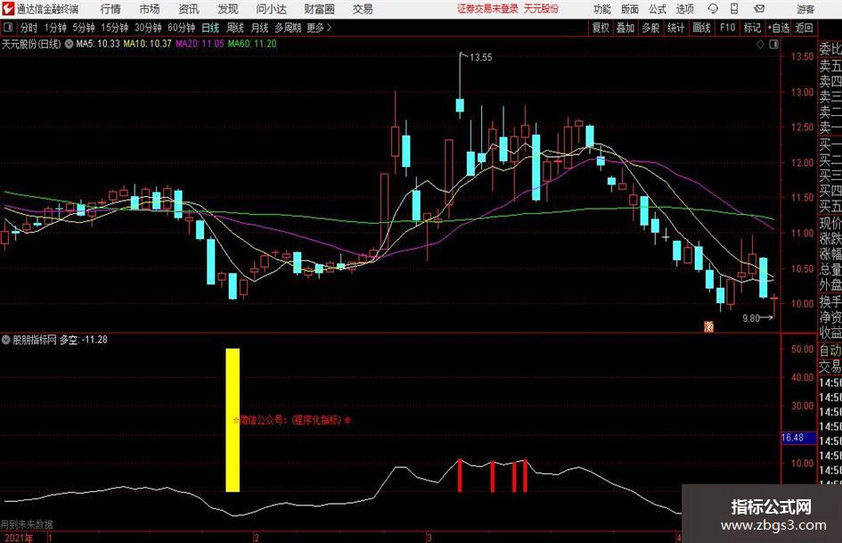Open the customer service headset icon
Image resolution: width=842 pixels, height=543 pixels.
[x=713, y=9]
